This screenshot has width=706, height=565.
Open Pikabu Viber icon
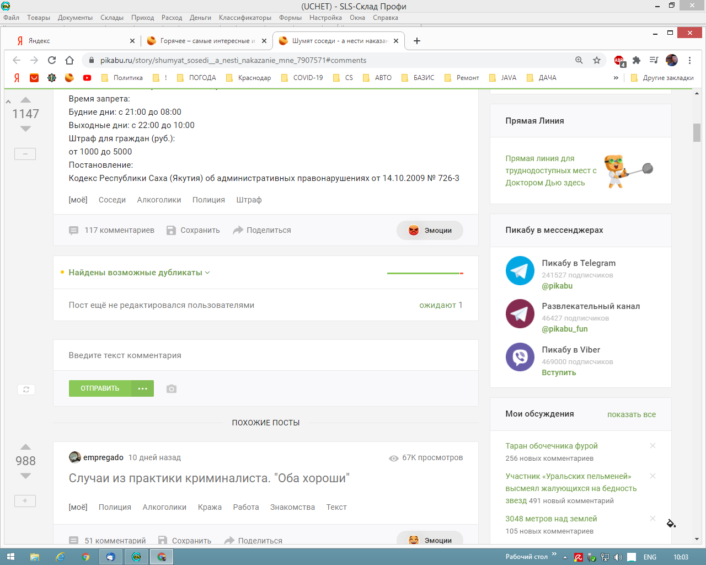pos(520,357)
